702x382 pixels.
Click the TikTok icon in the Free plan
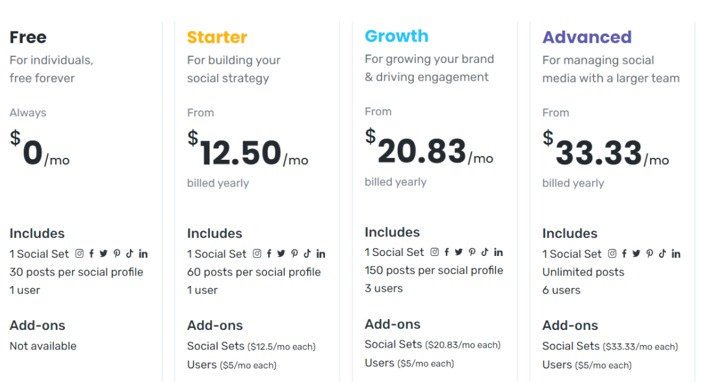129,254
